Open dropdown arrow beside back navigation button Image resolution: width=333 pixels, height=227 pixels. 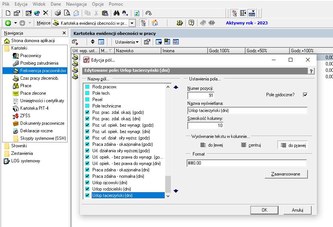click(15, 23)
